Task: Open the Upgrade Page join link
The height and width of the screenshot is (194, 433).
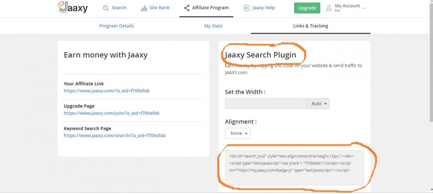Action: click(111, 113)
